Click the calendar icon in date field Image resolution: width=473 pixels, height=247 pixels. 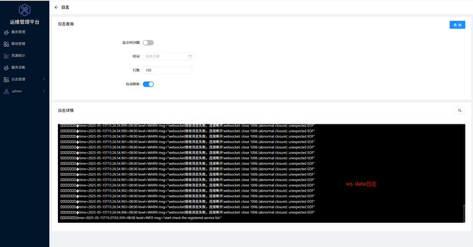(x=190, y=57)
